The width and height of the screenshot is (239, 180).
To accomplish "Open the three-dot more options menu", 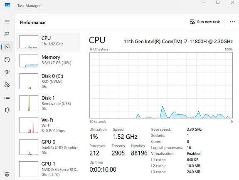I will pos(232,22).
